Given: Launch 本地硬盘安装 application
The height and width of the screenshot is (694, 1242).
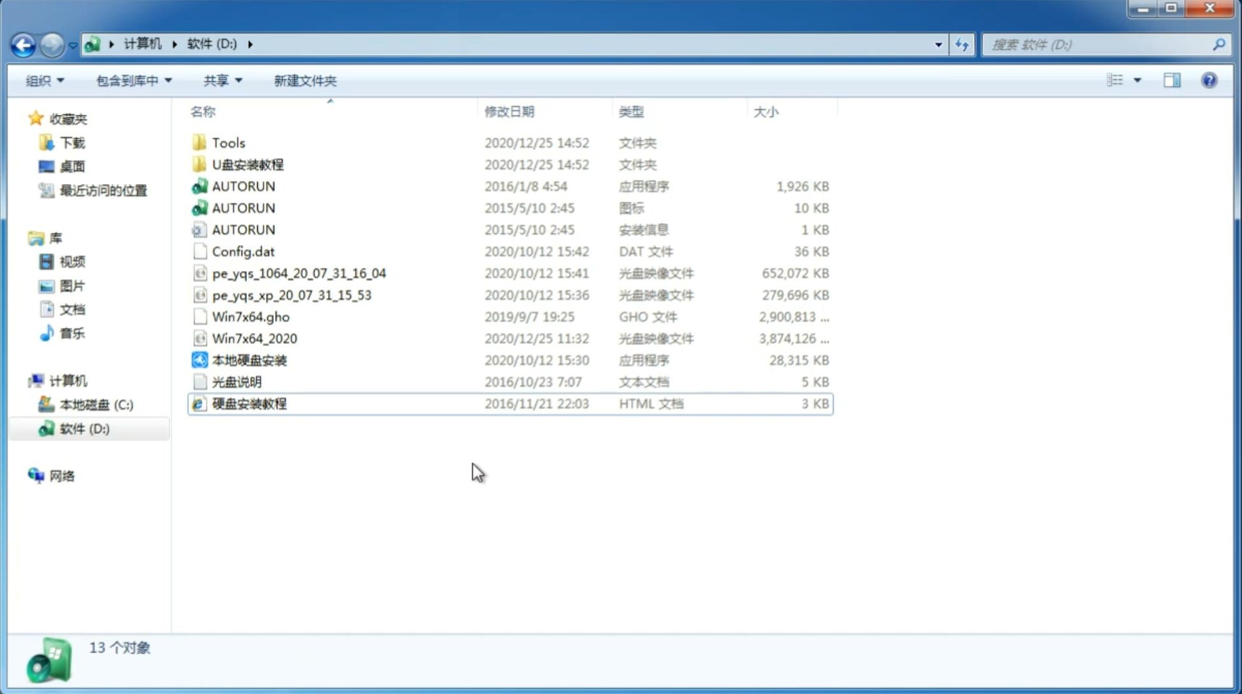Looking at the screenshot, I should pyautogui.click(x=248, y=360).
